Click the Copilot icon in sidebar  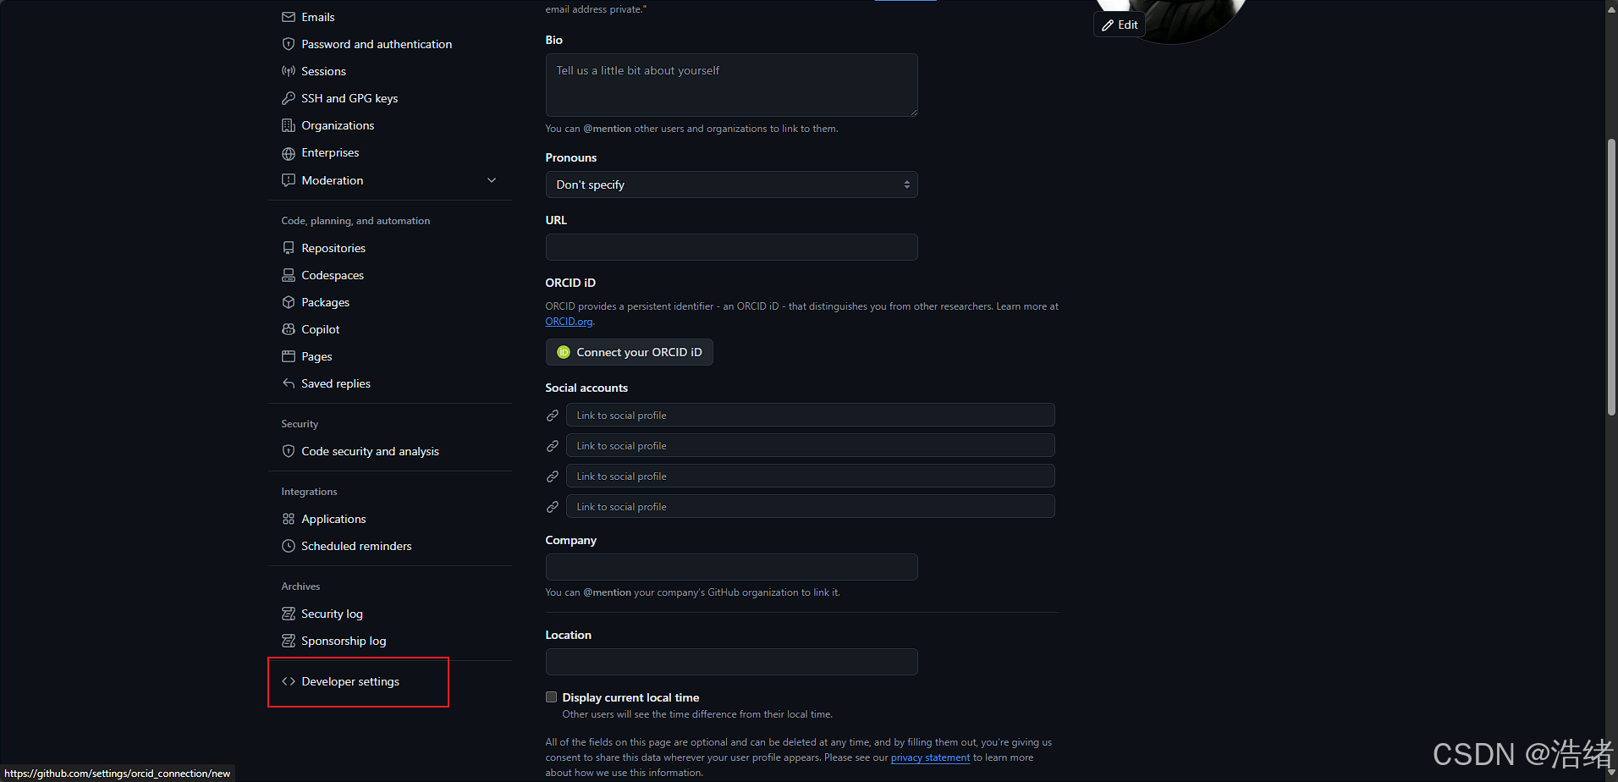(x=289, y=329)
